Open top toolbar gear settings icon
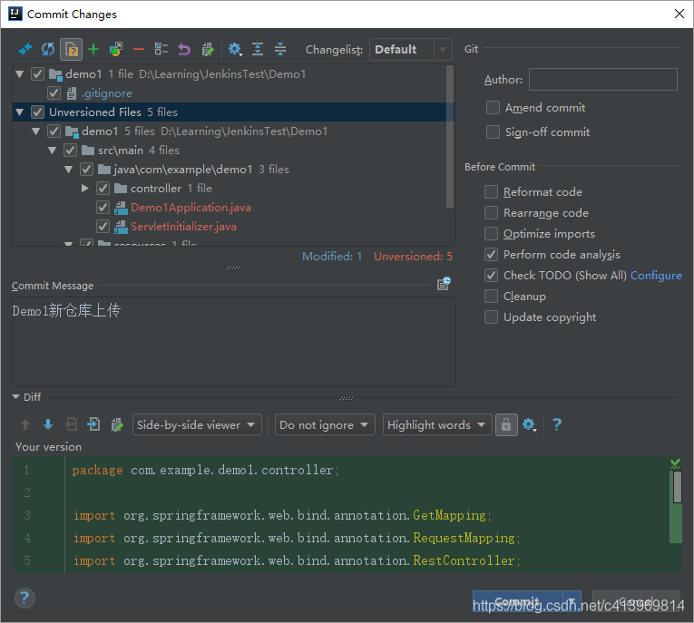The image size is (694, 623). 235,49
